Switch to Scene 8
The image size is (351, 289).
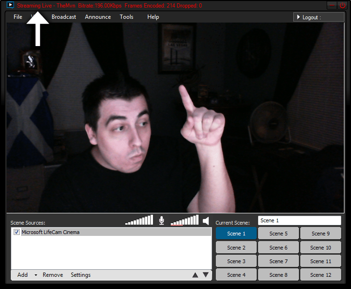click(278, 275)
